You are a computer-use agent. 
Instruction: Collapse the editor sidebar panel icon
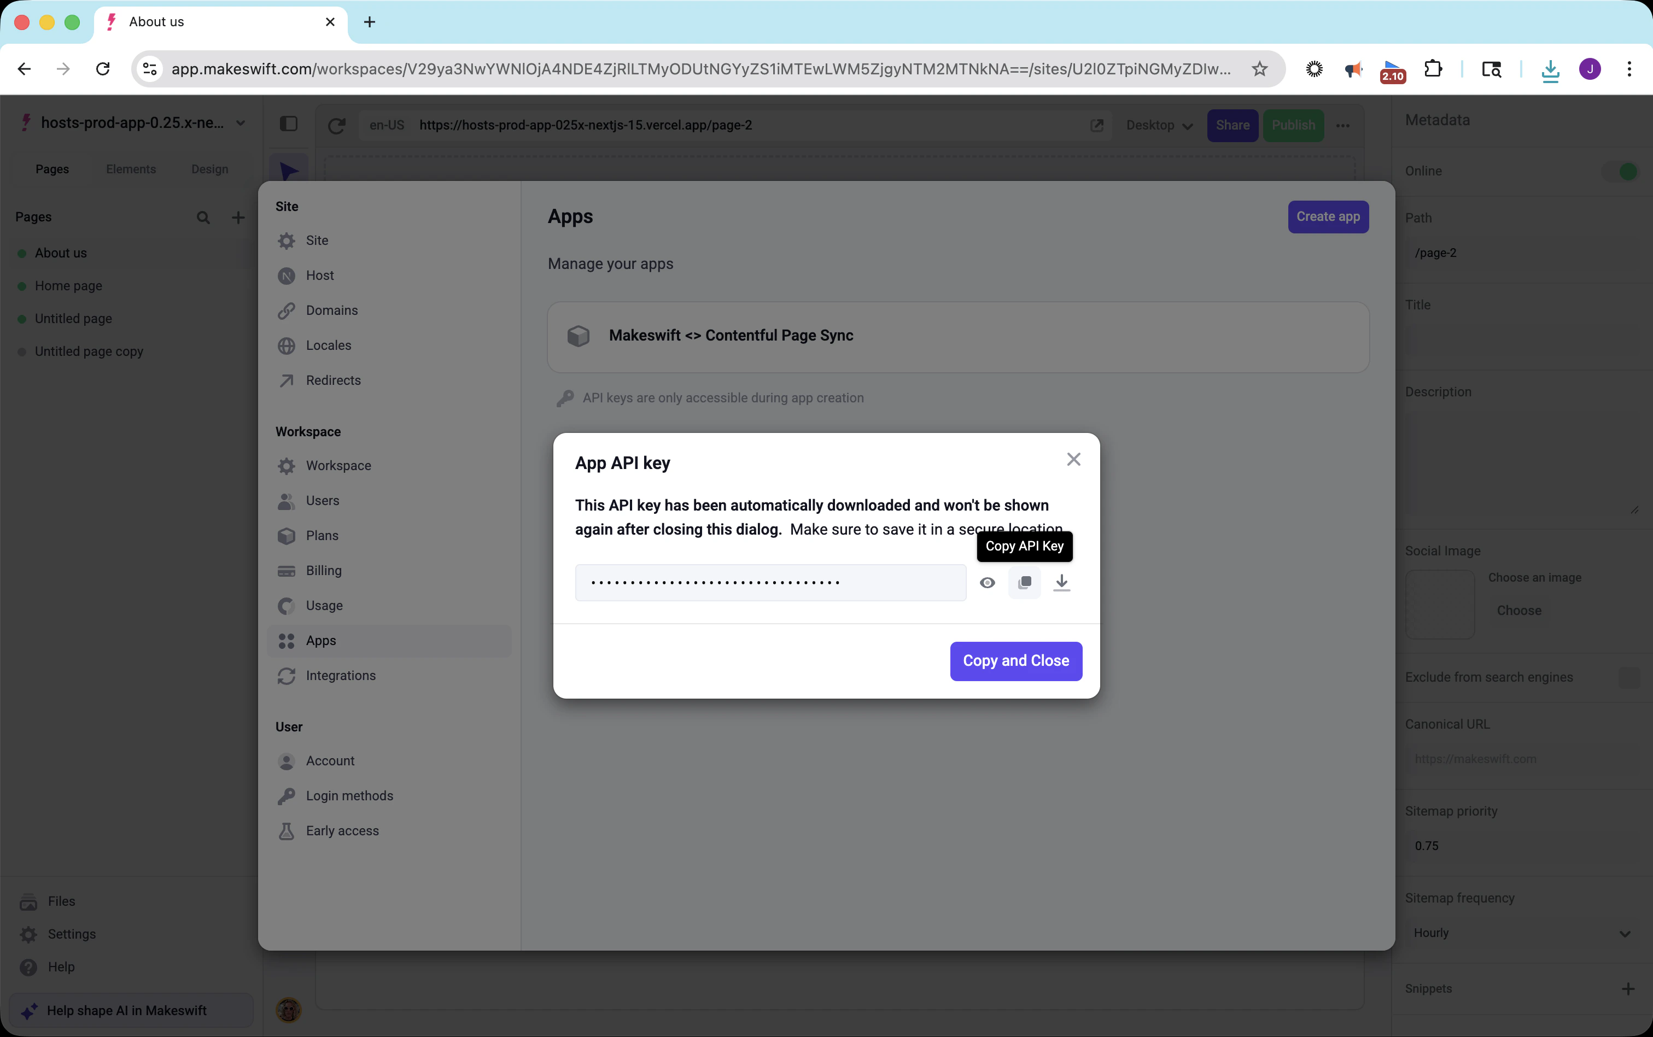point(289,124)
